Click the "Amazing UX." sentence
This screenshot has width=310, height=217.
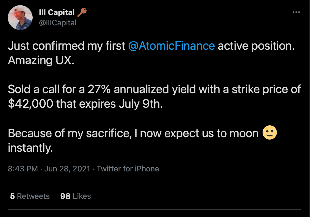click(41, 60)
